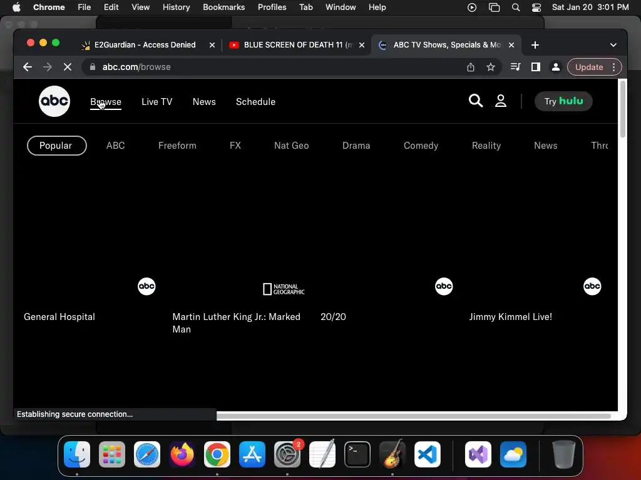
Task: Open the Jimmy Kimmel Live! show title
Action: pyautogui.click(x=510, y=317)
